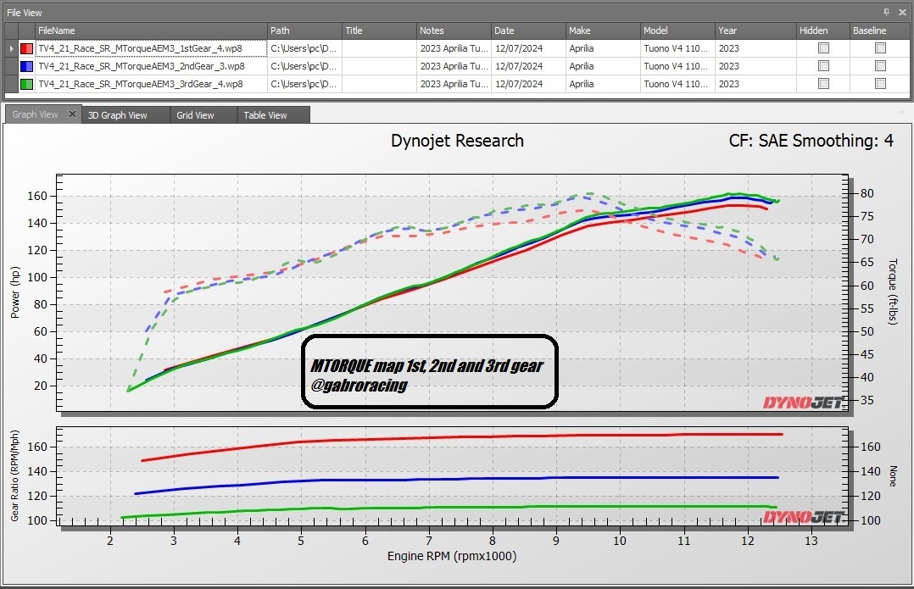Close the Graph View tab
The image size is (914, 589).
coord(72,114)
